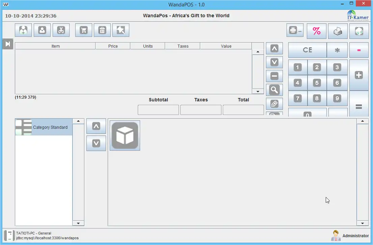The image size is (373, 245).
Task: Tap keypad digit 4
Action: coord(298,83)
